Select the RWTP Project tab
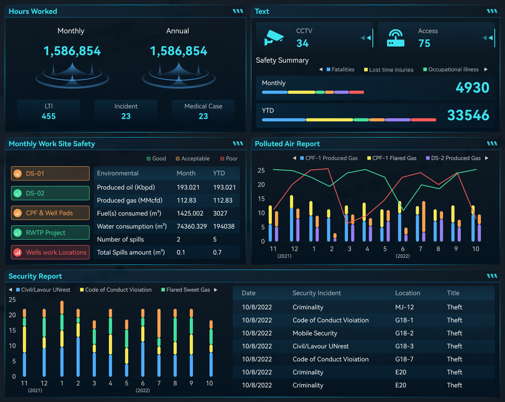 [x=50, y=233]
